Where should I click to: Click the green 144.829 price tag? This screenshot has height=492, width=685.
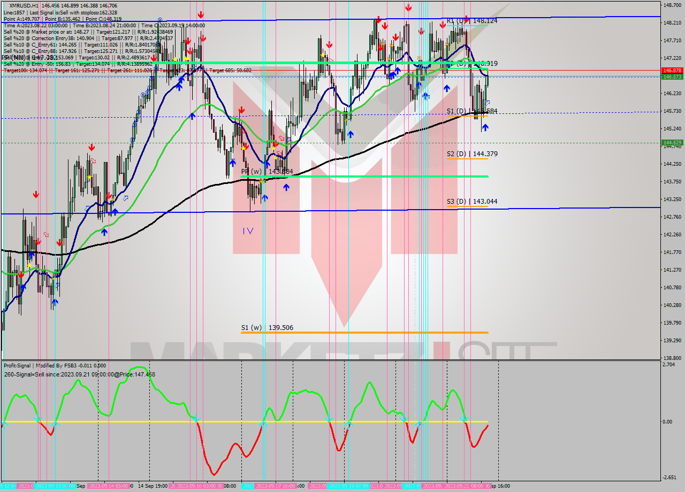(672, 143)
